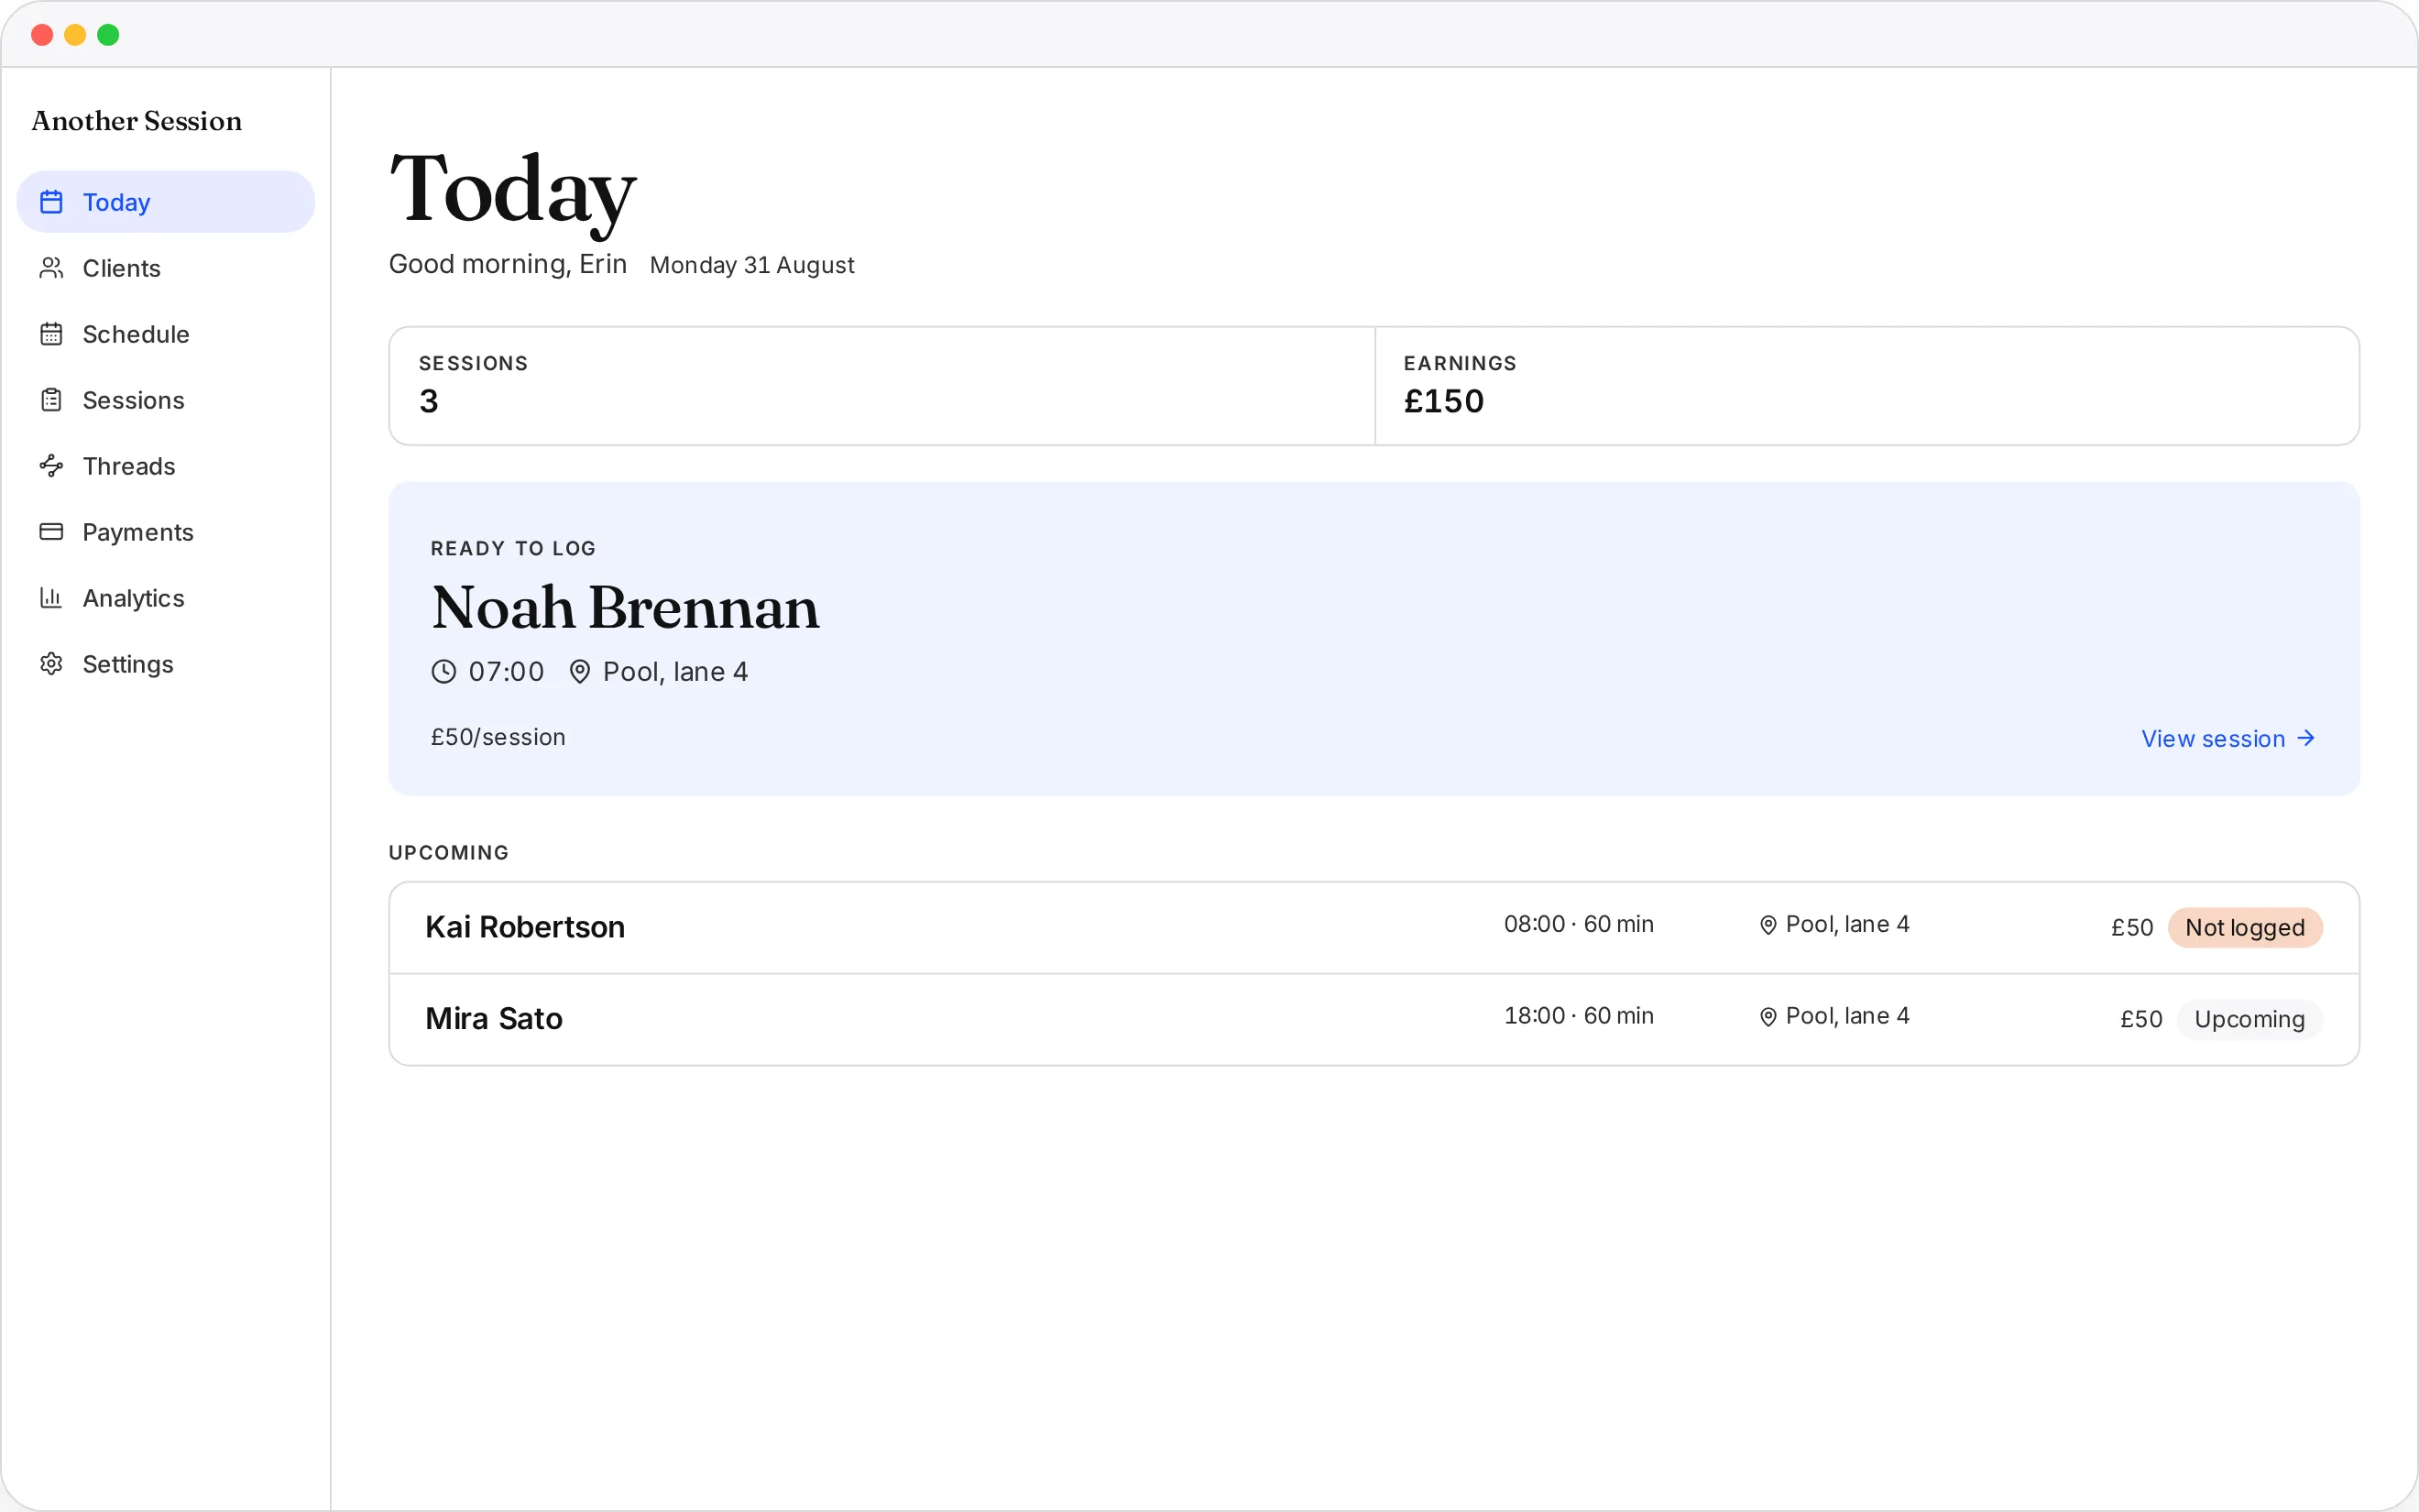This screenshot has height=1512, width=2419.
Task: Open the Settings page label
Action: click(128, 664)
